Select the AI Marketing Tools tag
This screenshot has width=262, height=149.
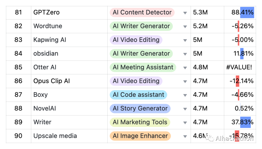(140, 122)
